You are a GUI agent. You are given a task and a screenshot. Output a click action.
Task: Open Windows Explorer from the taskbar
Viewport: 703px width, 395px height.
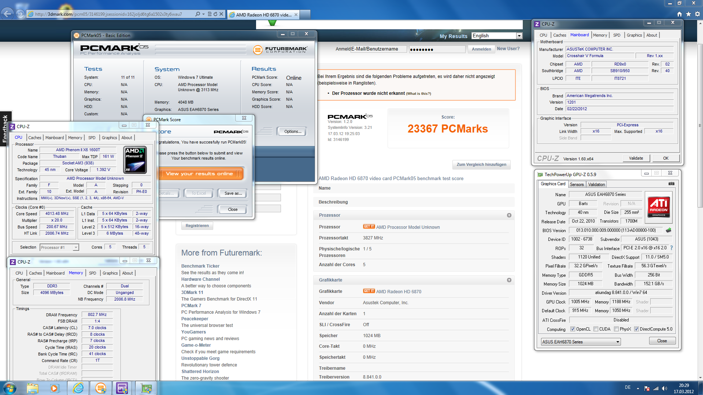[x=33, y=388]
